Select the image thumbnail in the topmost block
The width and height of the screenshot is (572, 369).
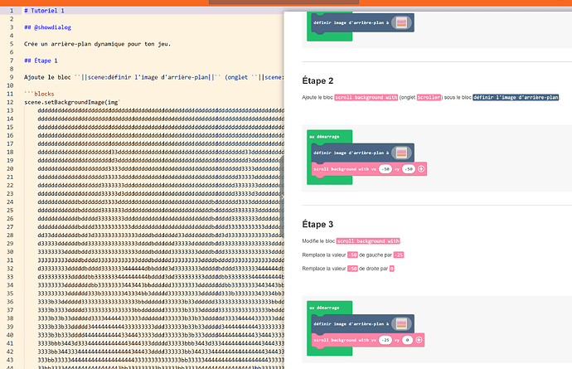click(401, 22)
